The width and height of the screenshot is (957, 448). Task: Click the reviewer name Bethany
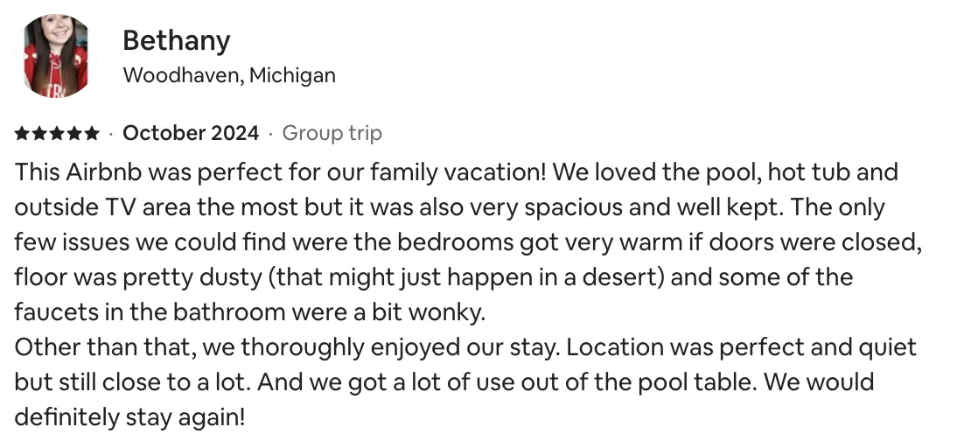click(x=177, y=41)
